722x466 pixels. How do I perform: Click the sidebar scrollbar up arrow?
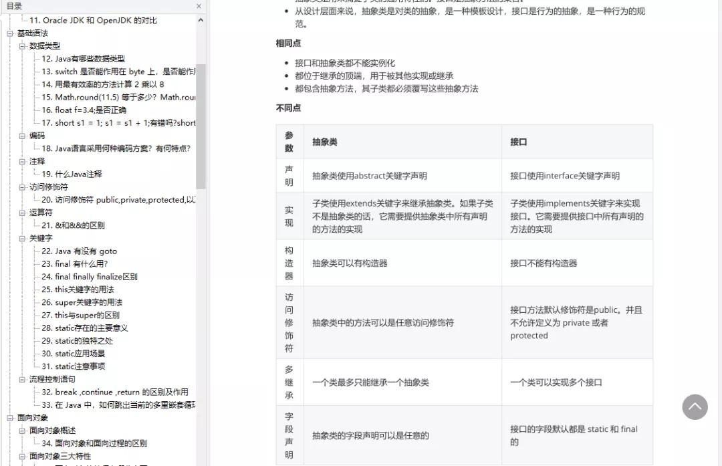click(x=201, y=21)
